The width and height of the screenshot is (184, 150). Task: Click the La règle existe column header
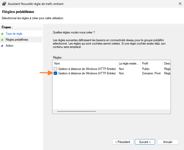click(x=129, y=63)
